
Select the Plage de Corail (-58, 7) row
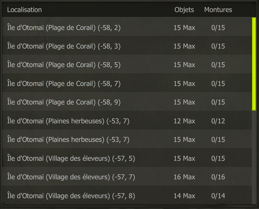[127, 83]
